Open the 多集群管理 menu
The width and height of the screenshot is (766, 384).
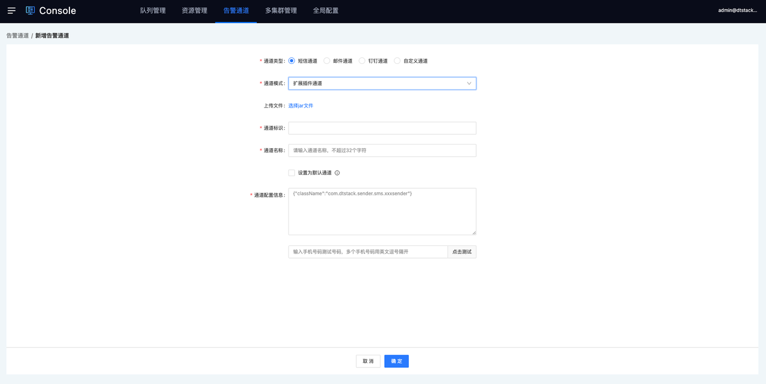(x=281, y=11)
